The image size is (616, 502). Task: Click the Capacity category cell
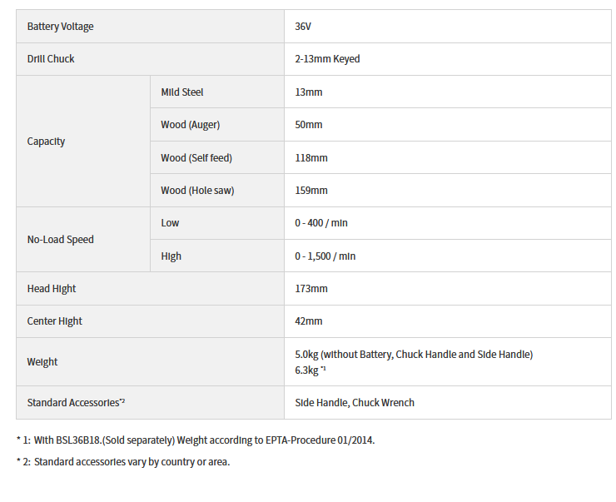pos(46,142)
